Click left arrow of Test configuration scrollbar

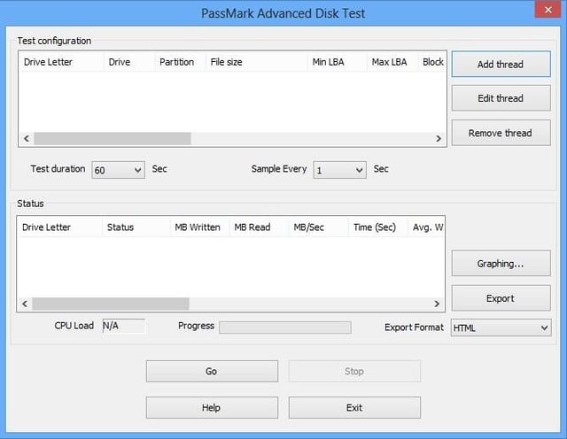[x=27, y=138]
